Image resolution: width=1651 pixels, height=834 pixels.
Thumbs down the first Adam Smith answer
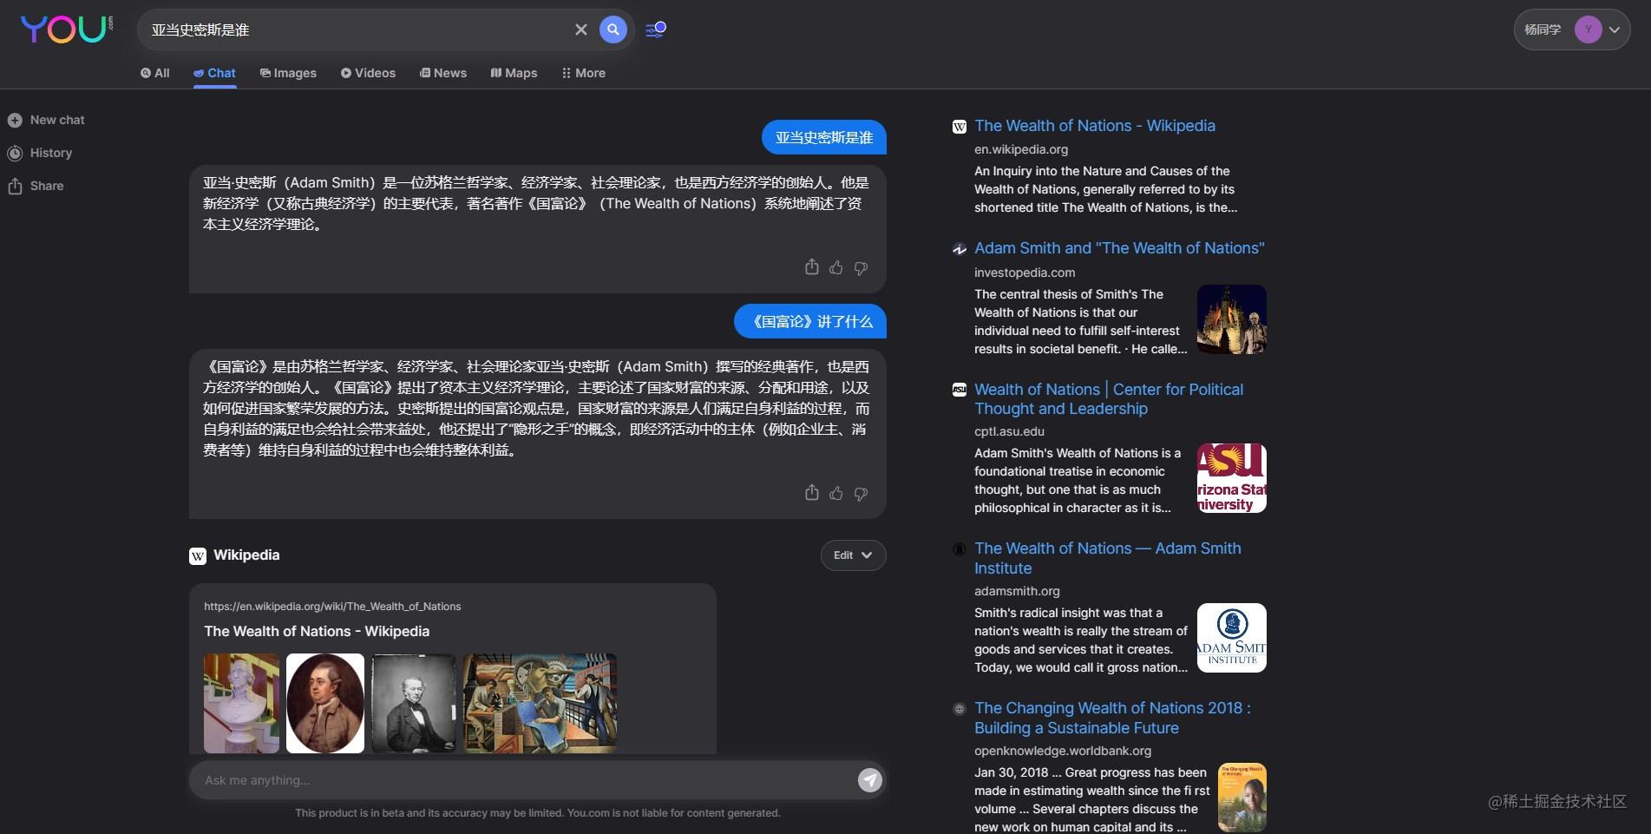click(x=861, y=268)
